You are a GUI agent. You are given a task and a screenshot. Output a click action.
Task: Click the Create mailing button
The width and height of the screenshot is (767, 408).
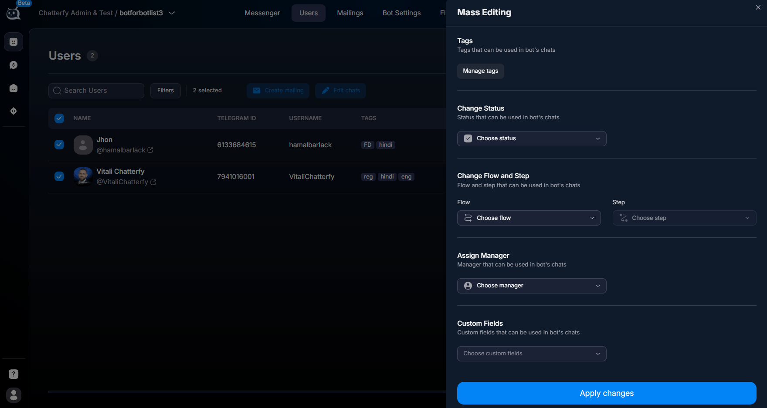(x=278, y=91)
